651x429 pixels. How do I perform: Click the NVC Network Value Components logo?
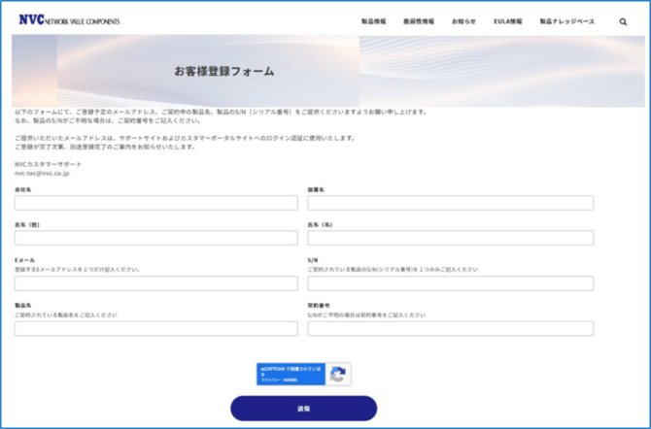tap(69, 20)
